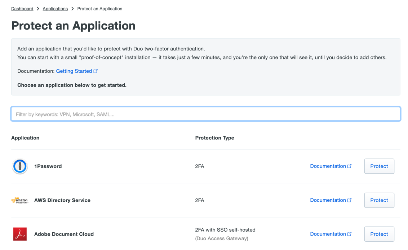Click external link icon in AWS row
Viewport: 408px width, 250px height.
point(349,200)
